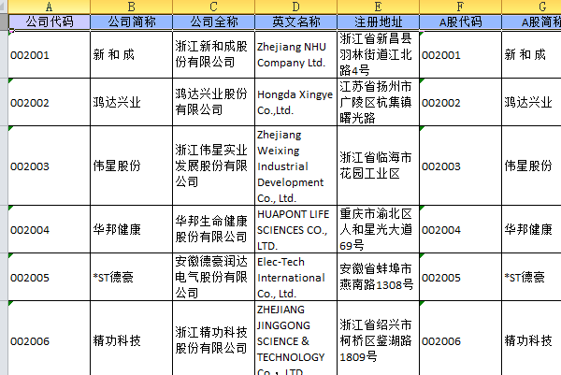Select address 浙江省临海市花园工业区
This screenshot has height=375, width=561.
coord(378,166)
